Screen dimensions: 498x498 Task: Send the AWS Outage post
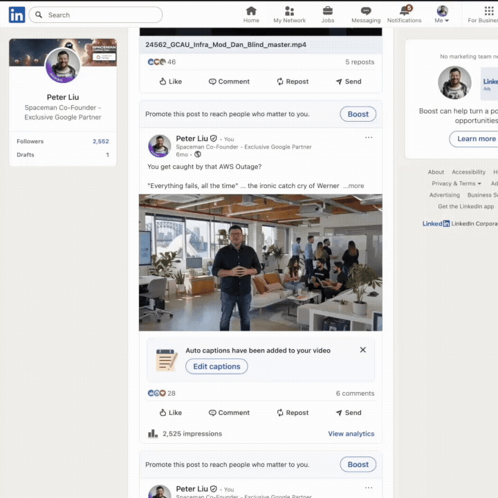pyautogui.click(x=349, y=412)
